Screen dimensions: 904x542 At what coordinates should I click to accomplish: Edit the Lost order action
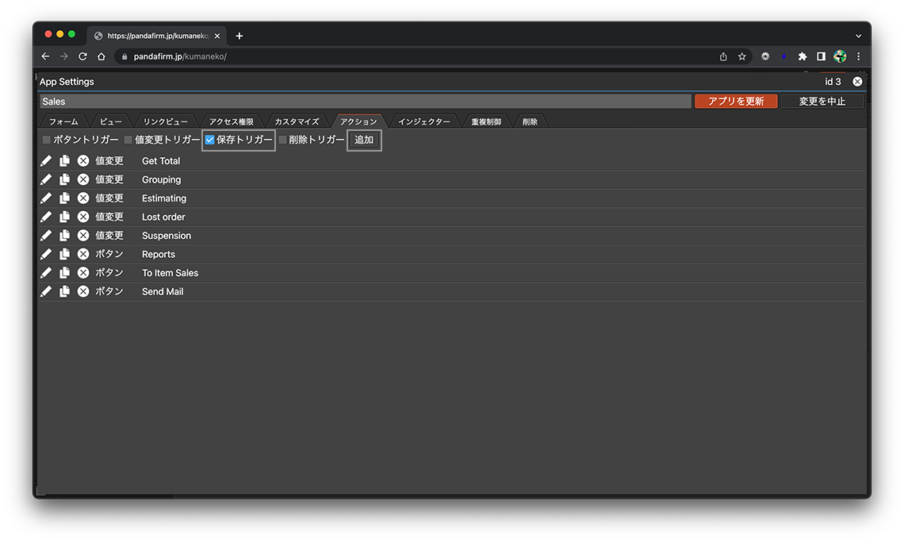(46, 217)
